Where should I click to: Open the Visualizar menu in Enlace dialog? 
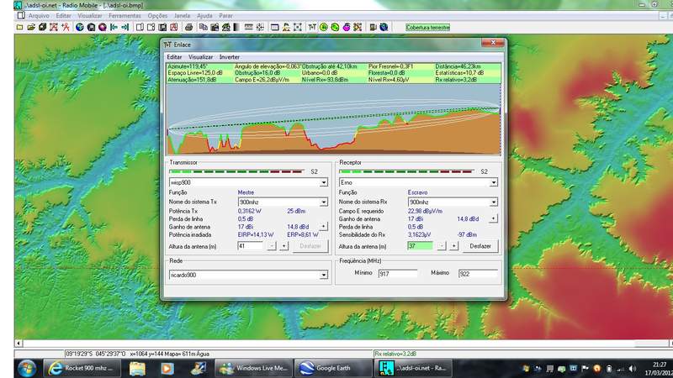(x=200, y=56)
